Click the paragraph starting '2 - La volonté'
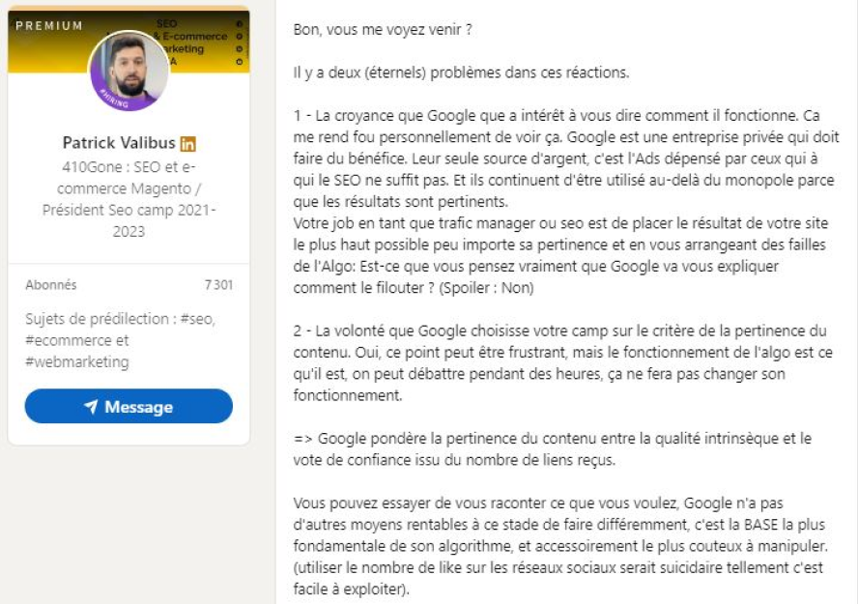The width and height of the screenshot is (858, 604). point(563,362)
